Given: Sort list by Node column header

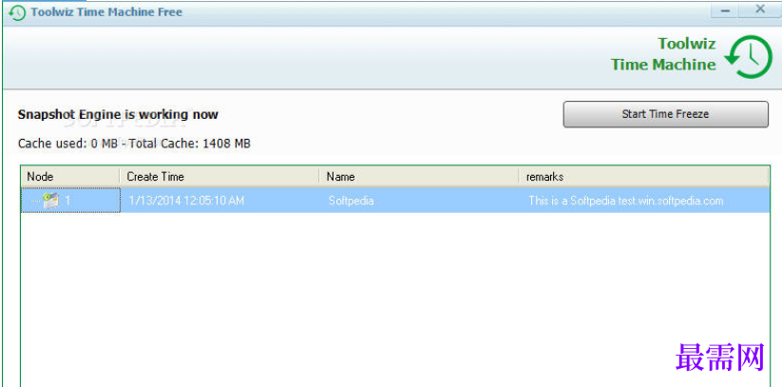Looking at the screenshot, I should (70, 177).
